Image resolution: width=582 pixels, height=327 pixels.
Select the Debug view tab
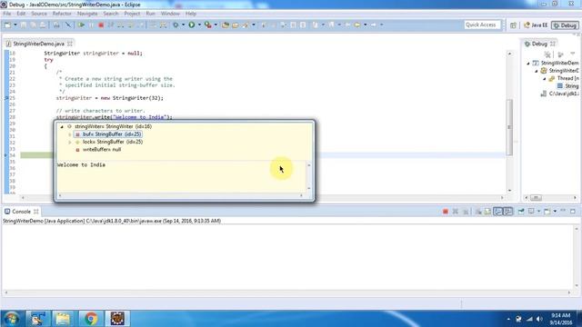click(x=539, y=44)
